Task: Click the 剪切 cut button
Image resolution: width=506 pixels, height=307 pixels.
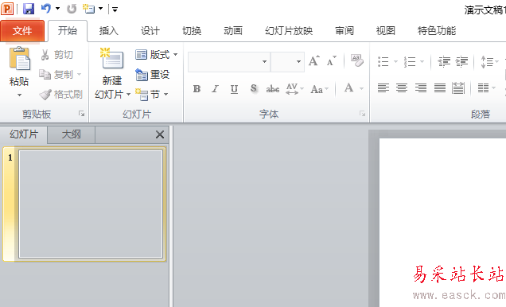Action: coord(56,55)
